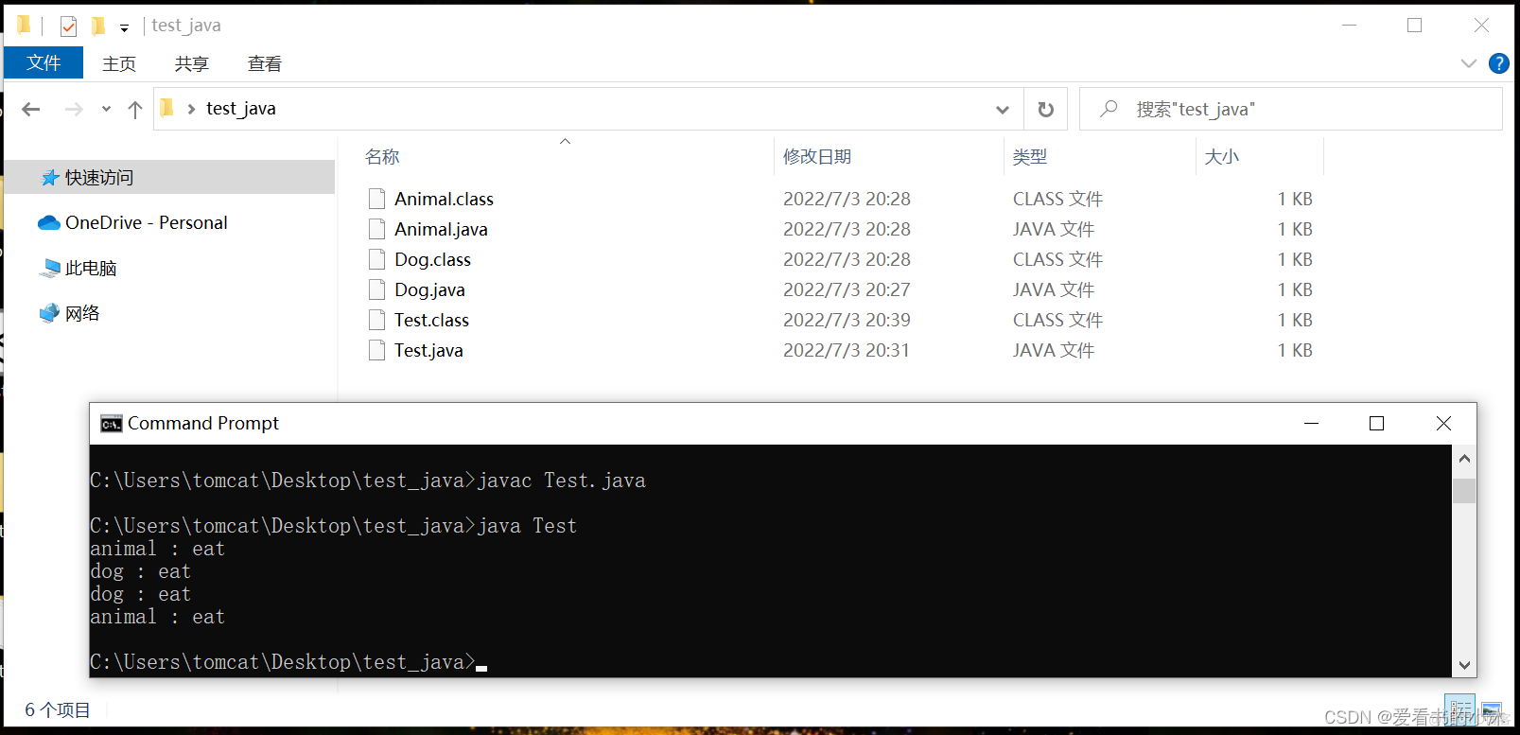Select the Animal.java file
The width and height of the screenshot is (1520, 735).
tap(441, 230)
